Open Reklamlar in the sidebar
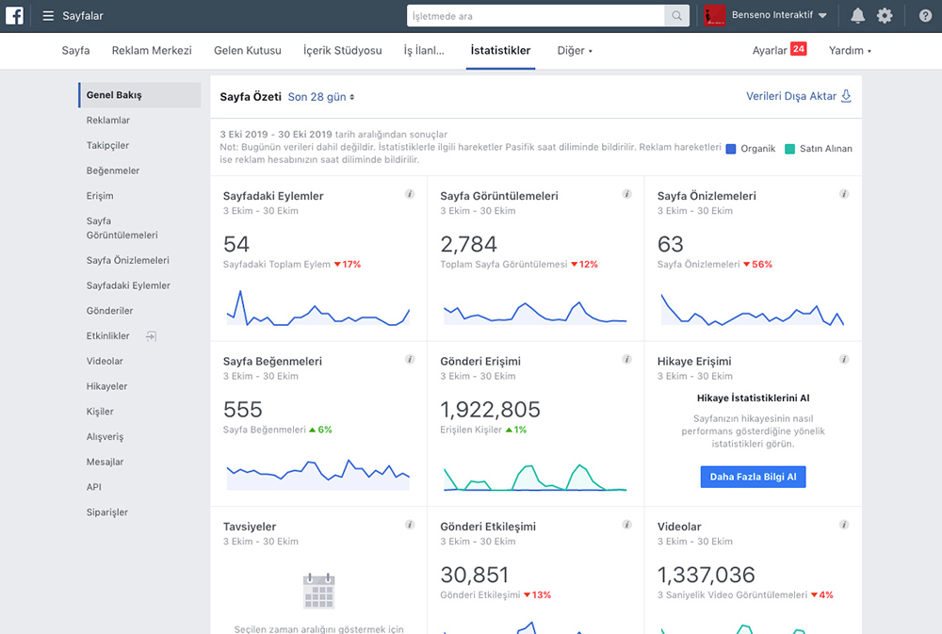 pos(108,121)
